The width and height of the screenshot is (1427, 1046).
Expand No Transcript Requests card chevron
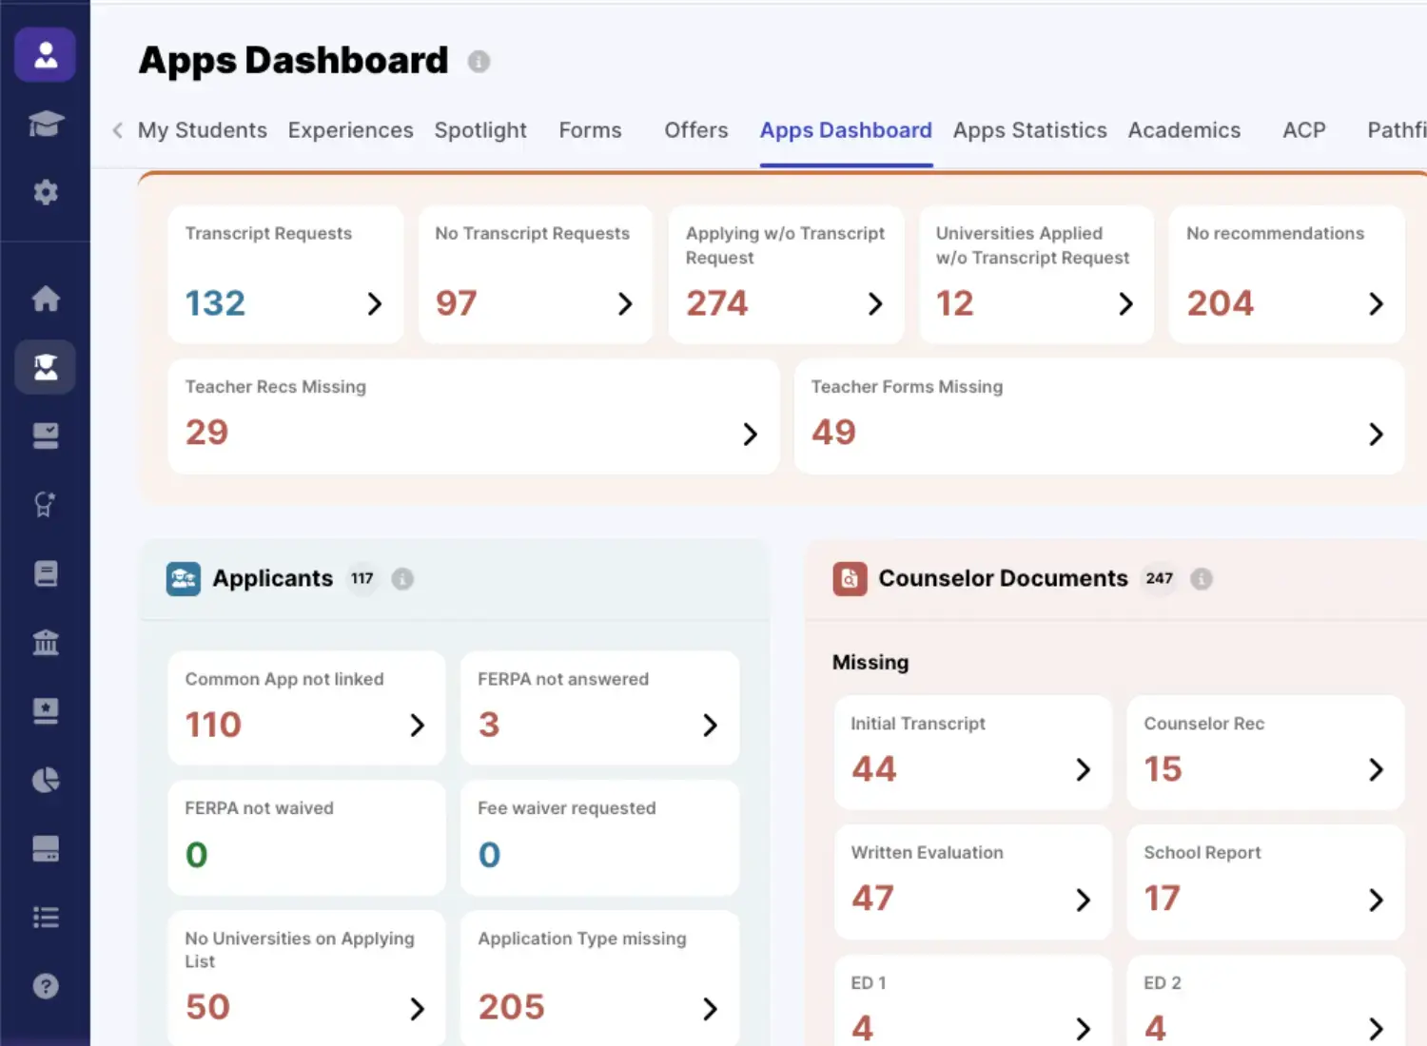tap(625, 304)
